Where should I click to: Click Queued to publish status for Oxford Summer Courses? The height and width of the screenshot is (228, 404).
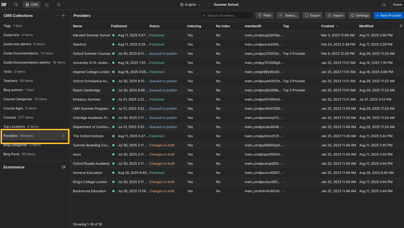point(163,54)
